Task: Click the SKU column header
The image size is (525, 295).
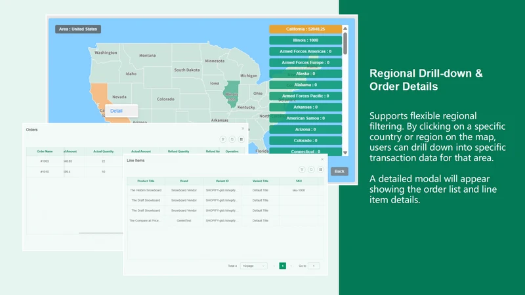Action: coord(299,181)
